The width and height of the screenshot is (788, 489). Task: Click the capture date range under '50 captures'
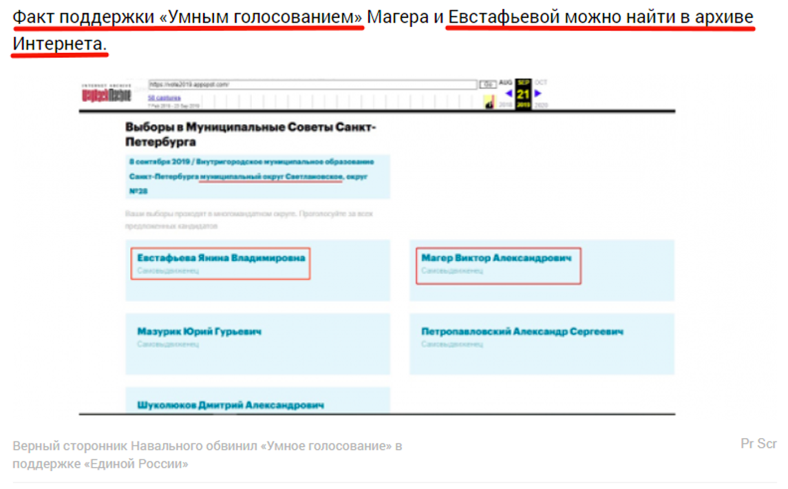click(x=173, y=105)
